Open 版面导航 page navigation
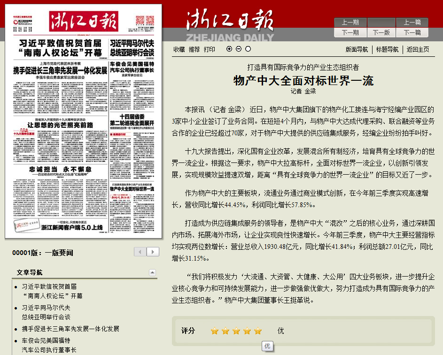This screenshot has height=355, width=443. tap(357, 49)
